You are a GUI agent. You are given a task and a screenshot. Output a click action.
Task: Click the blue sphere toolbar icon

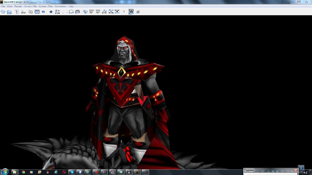tap(43, 12)
